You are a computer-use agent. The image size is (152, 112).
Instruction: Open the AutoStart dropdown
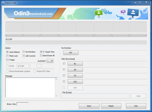pyautogui.click(x=50, y=61)
